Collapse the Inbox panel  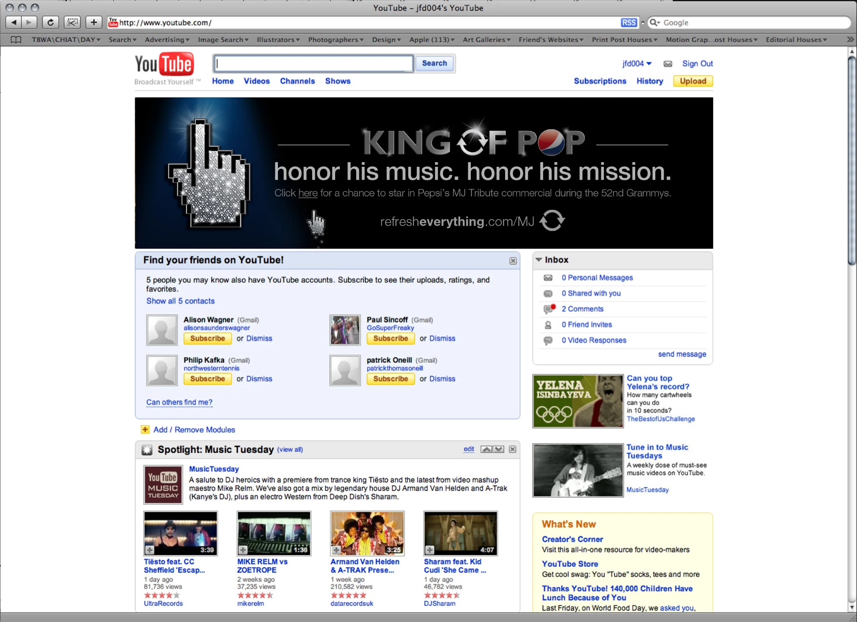pos(539,260)
